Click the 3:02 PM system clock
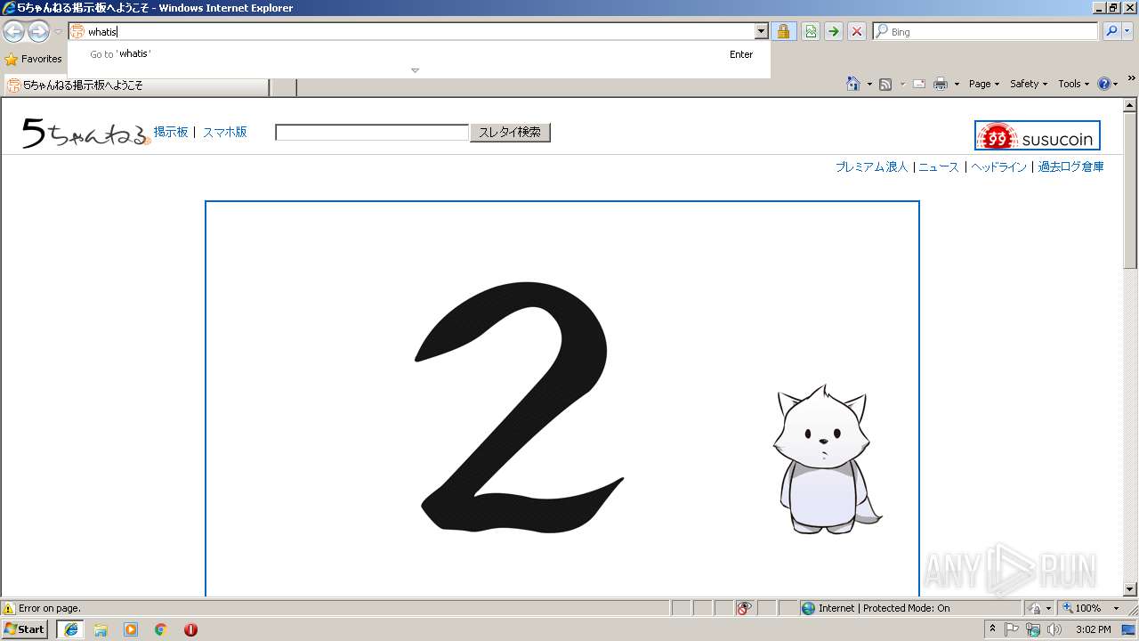The height and width of the screenshot is (641, 1139). [1093, 629]
